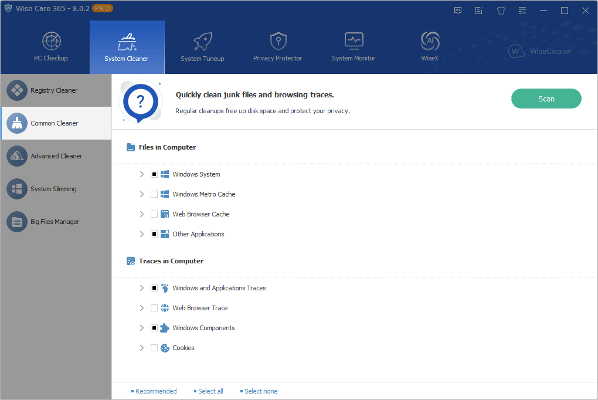Enable the Cookies checkbox
This screenshot has height=400, width=598.
coord(154,348)
